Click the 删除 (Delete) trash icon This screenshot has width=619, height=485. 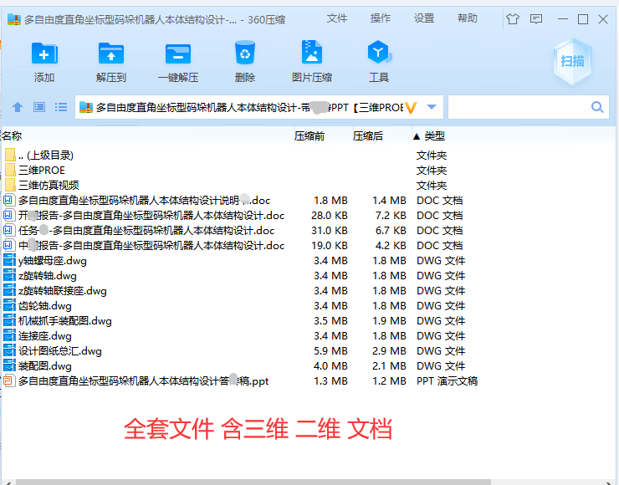click(245, 53)
